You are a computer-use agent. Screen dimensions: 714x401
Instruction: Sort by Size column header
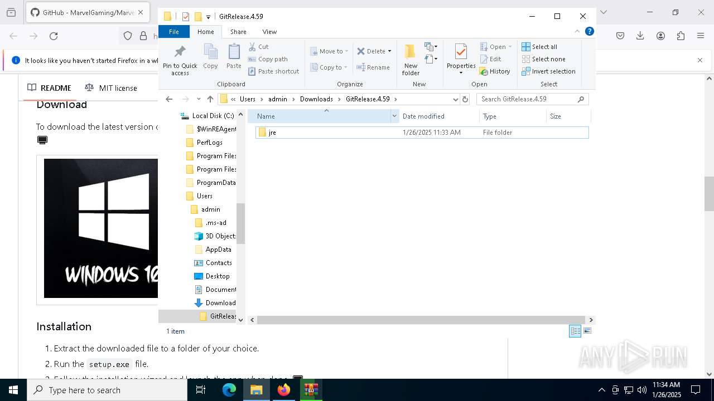[568, 116]
